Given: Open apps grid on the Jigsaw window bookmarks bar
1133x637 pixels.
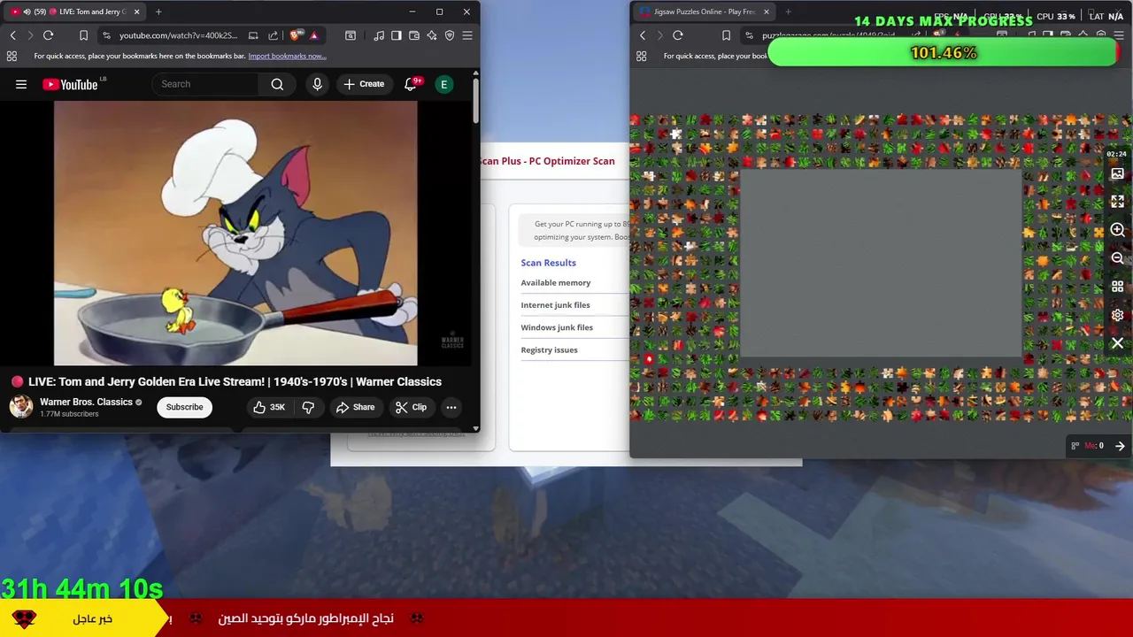Looking at the screenshot, I should (642, 56).
